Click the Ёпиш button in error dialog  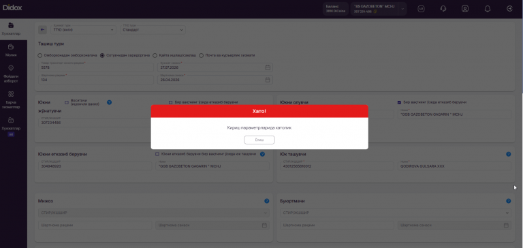click(x=259, y=140)
